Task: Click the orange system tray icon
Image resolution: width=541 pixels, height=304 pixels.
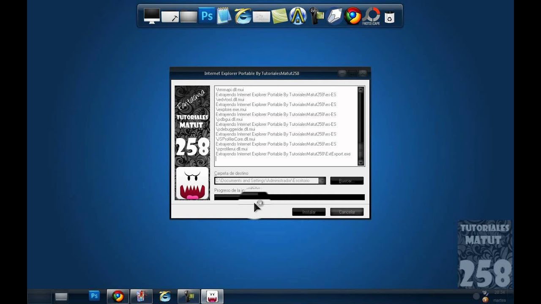Action: (x=485, y=300)
